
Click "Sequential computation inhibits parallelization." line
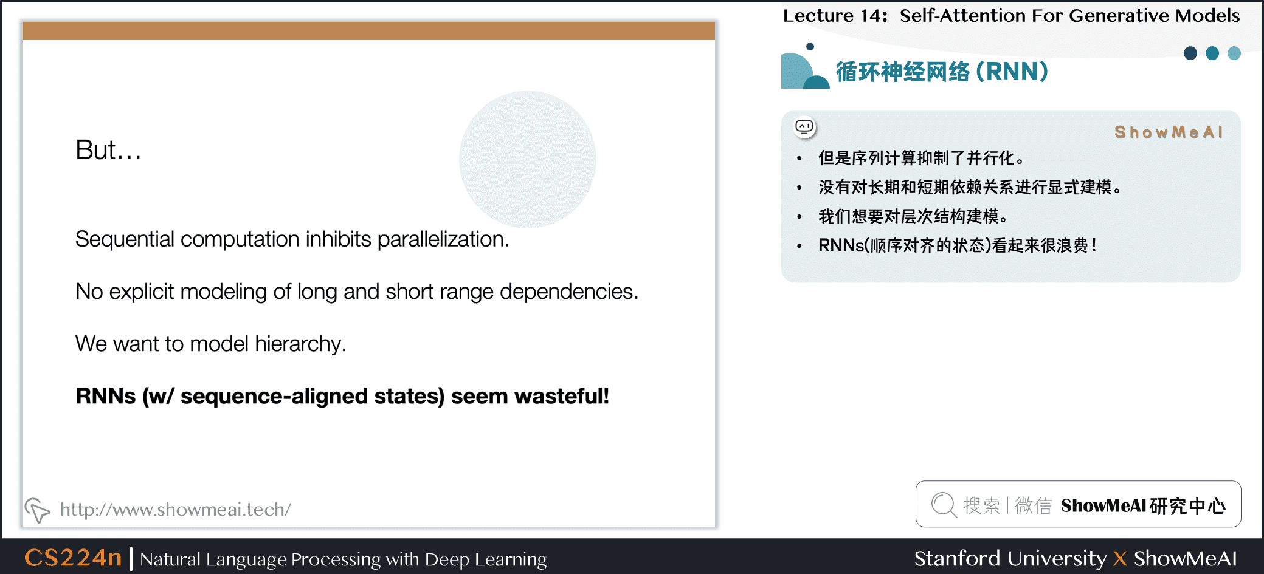coord(292,239)
